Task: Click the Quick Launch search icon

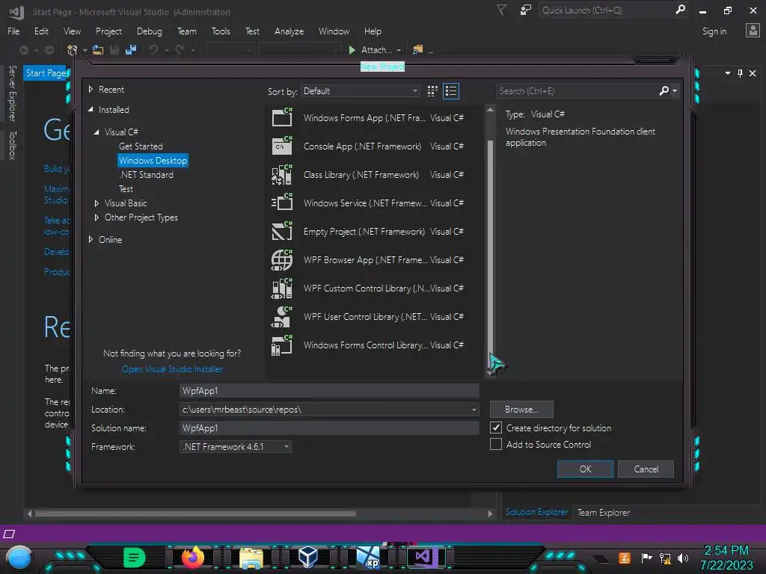Action: [680, 10]
